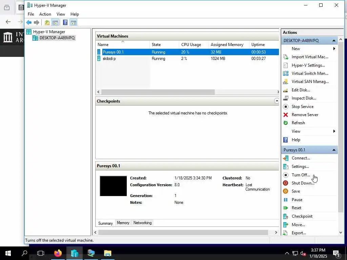The image size is (347, 260).
Task: Click the Virtual Switch Man... action
Action: click(310, 73)
